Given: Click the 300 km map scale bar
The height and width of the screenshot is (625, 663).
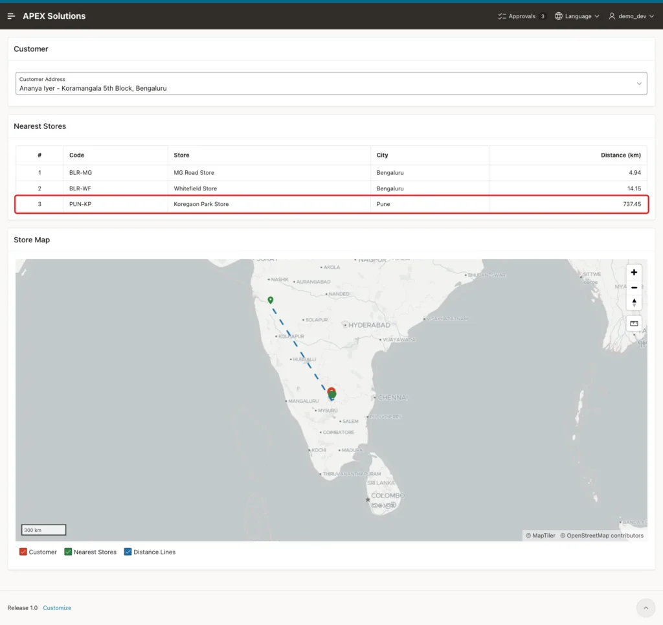Looking at the screenshot, I should 43,530.
